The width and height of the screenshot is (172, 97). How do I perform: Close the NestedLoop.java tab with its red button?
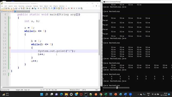[13, 11]
